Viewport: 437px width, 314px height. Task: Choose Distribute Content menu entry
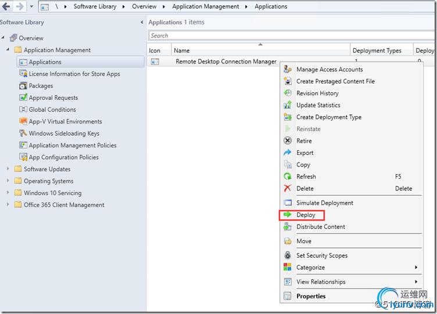tap(320, 227)
